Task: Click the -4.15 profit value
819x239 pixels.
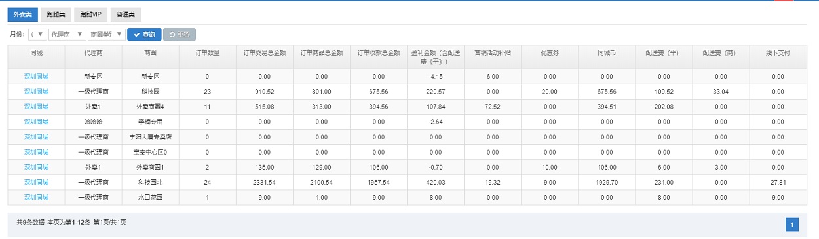Action: 436,77
